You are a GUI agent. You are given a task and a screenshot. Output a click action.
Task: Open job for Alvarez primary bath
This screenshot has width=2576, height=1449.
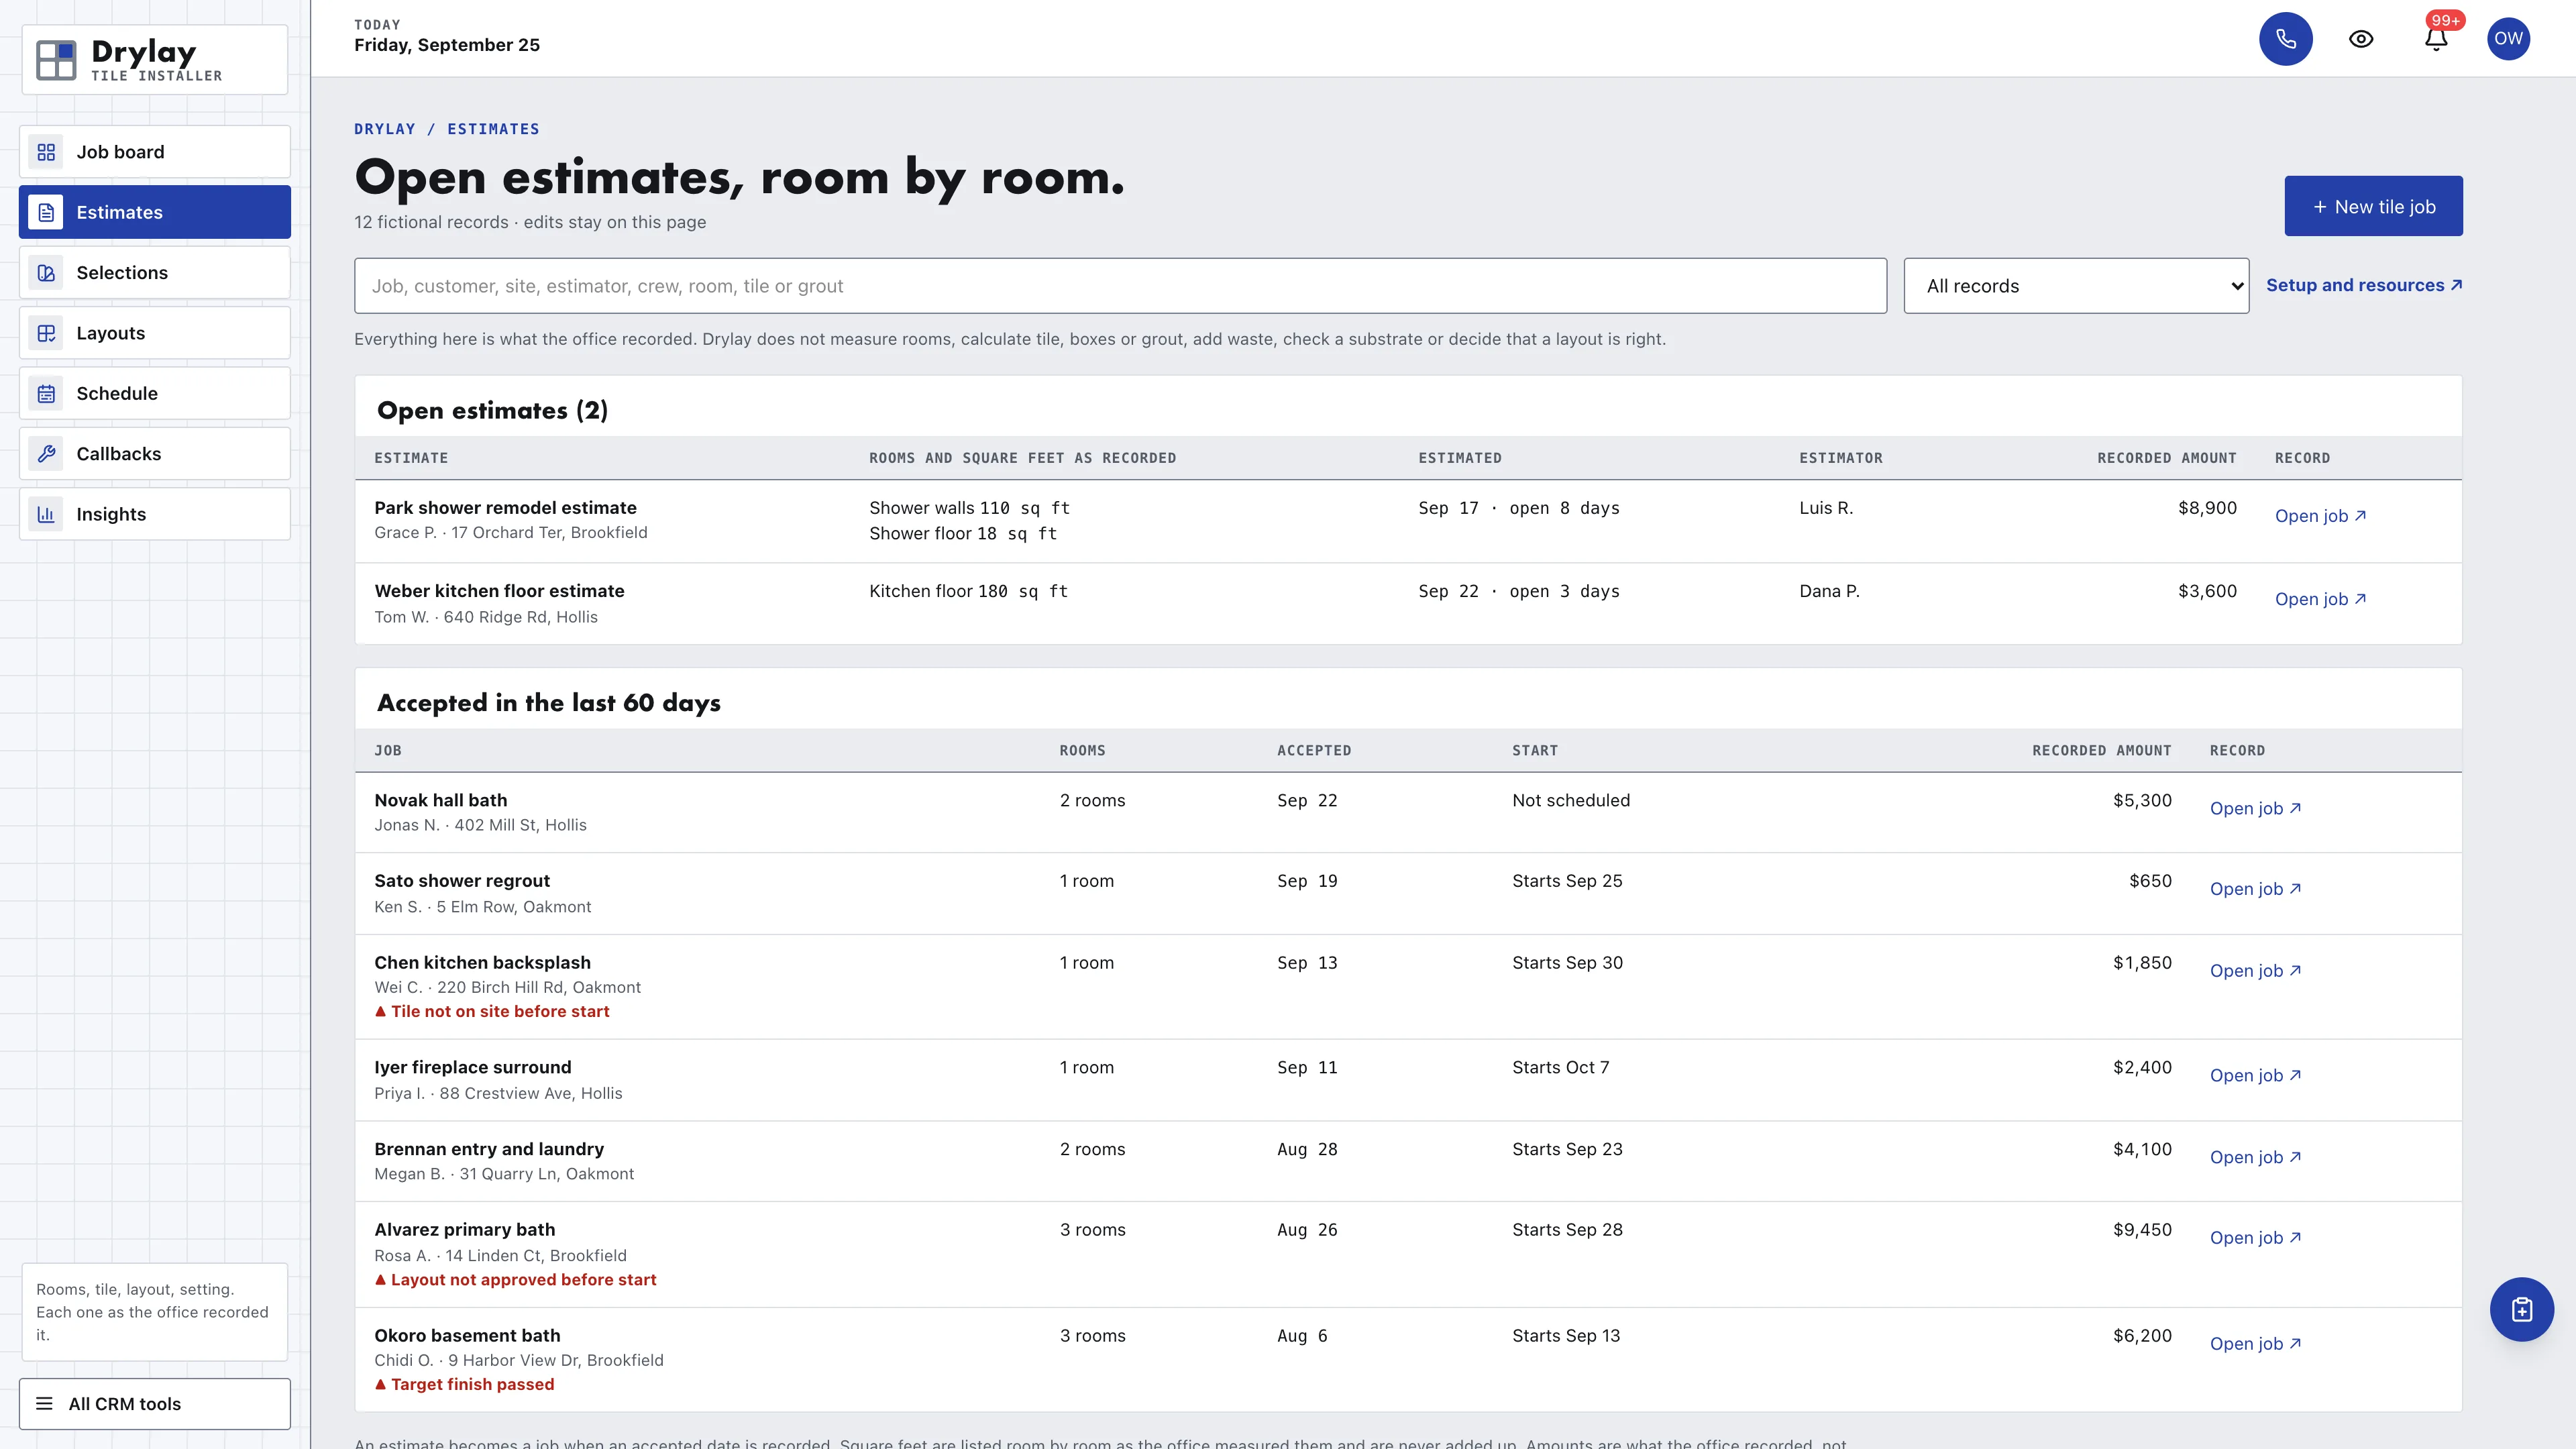pos(2255,1238)
